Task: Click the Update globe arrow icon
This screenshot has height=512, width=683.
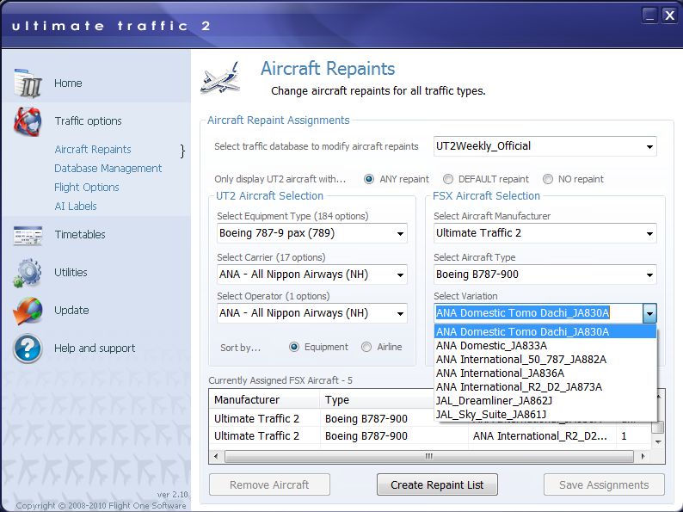Action: [28, 311]
